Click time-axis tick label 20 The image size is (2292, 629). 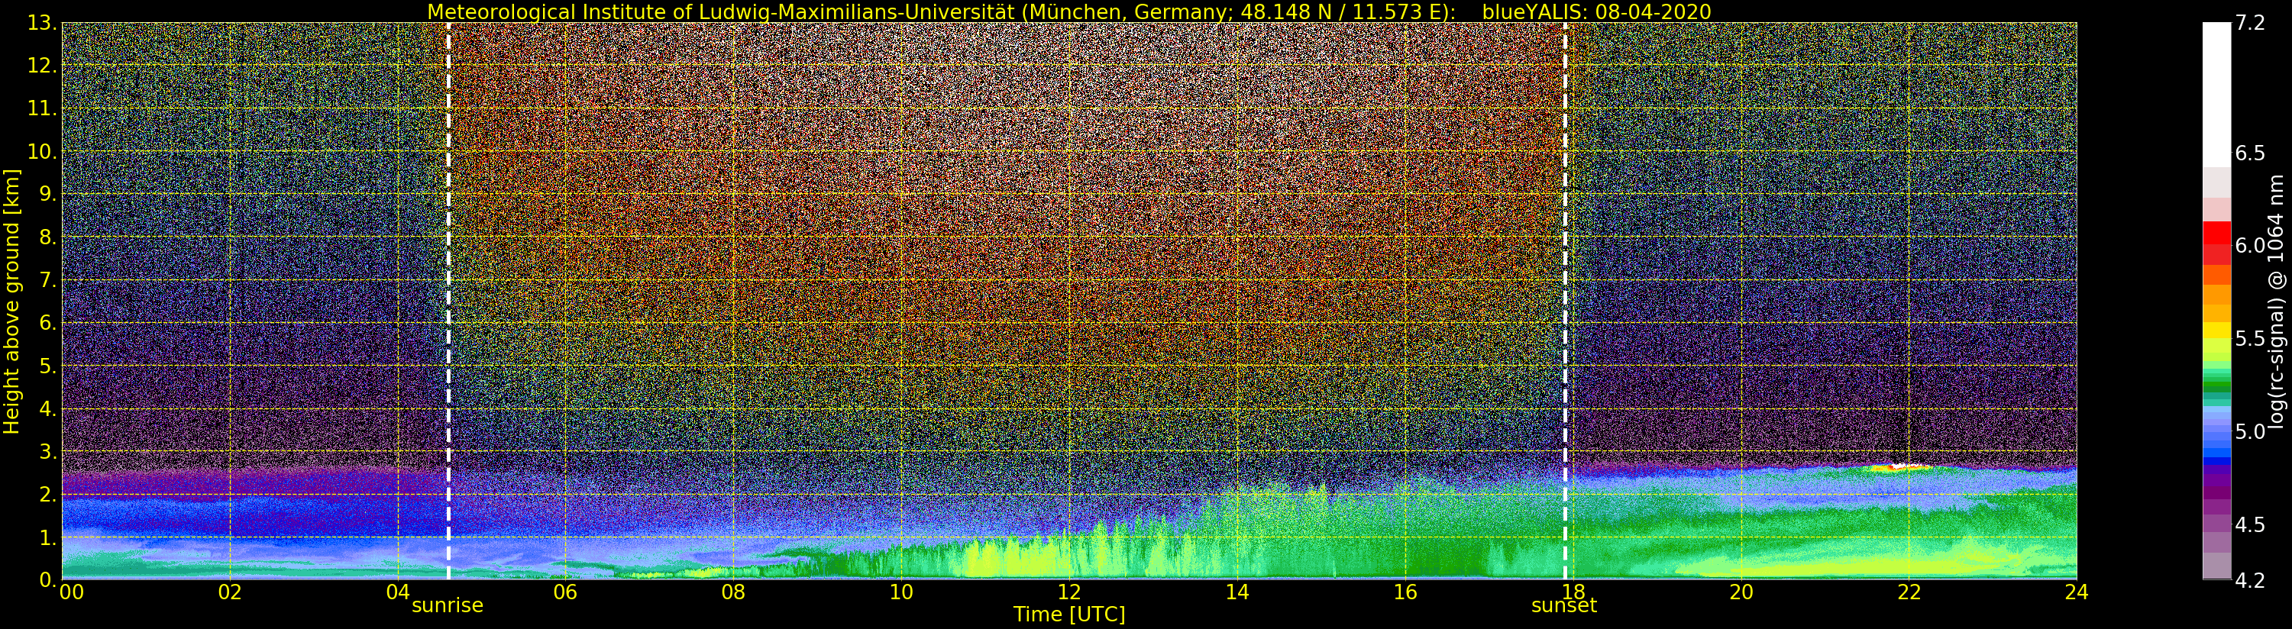pyautogui.click(x=1741, y=592)
